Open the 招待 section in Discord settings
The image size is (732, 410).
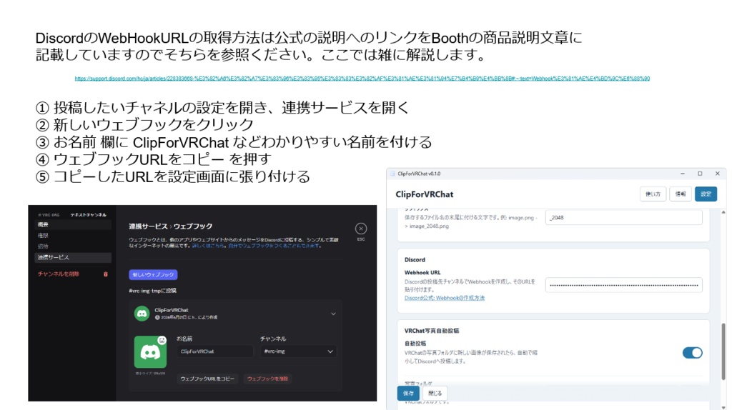(74, 246)
